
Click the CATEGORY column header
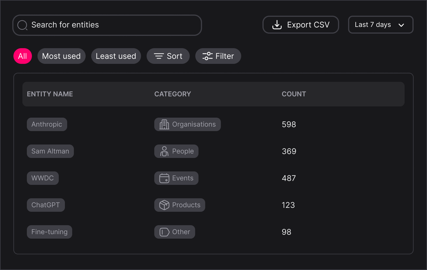(173, 94)
